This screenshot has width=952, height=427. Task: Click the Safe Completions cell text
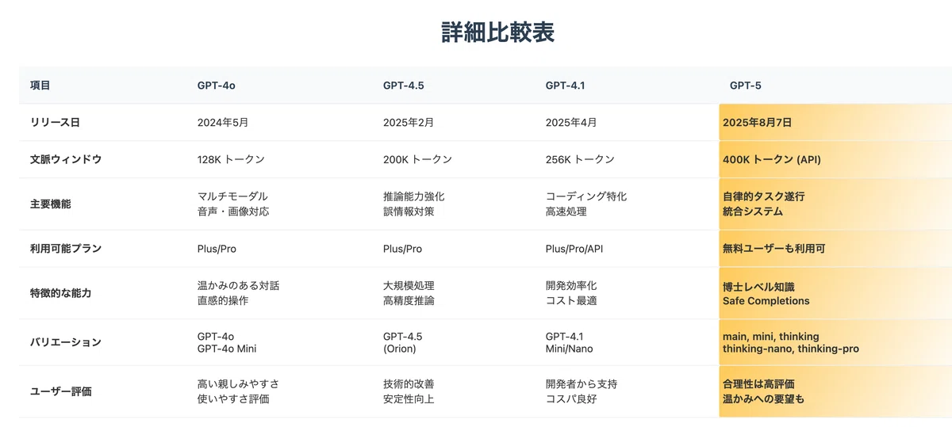[x=766, y=301]
